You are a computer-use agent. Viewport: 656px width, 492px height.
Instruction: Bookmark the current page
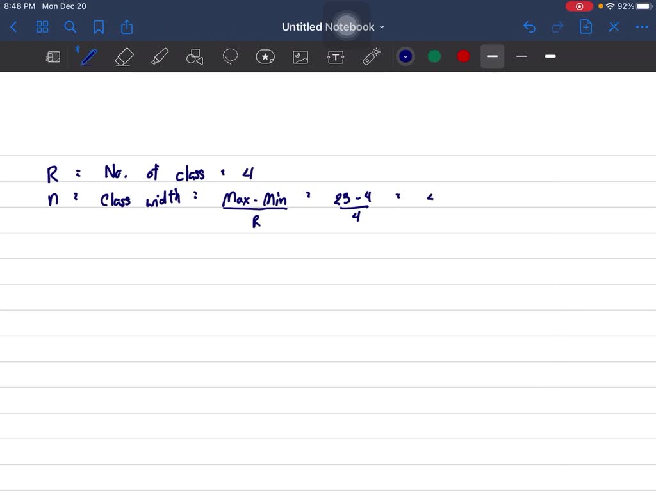point(99,27)
